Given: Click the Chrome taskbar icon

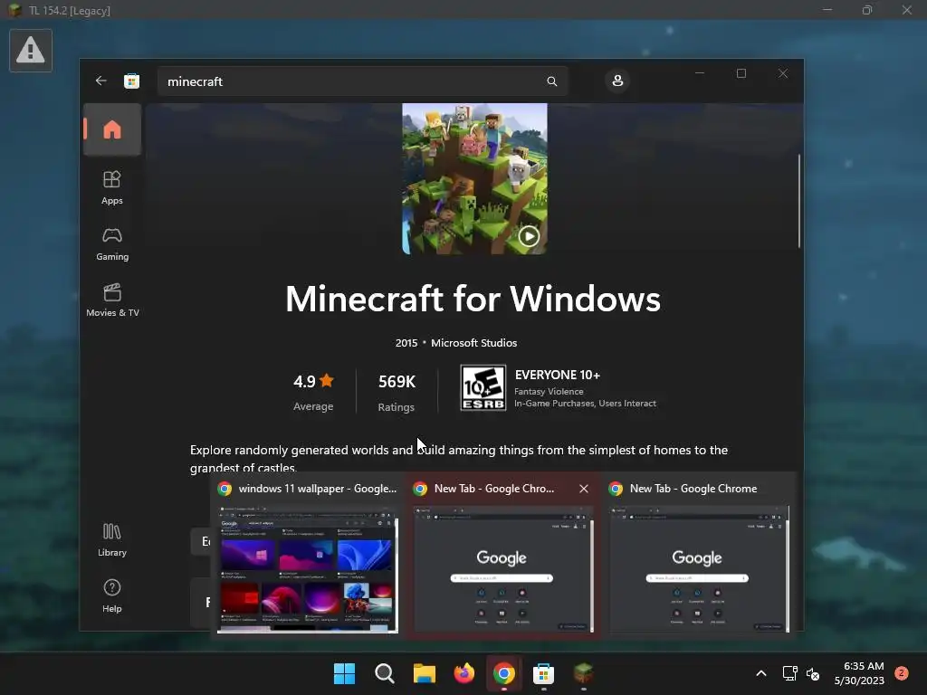Looking at the screenshot, I should [x=503, y=673].
